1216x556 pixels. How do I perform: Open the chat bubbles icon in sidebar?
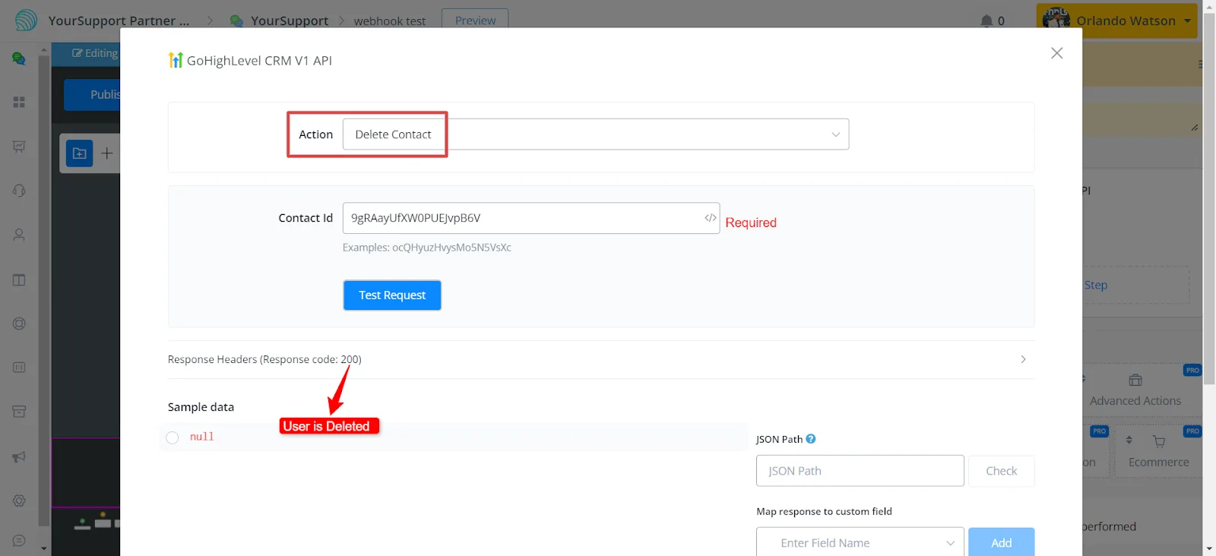[19, 58]
